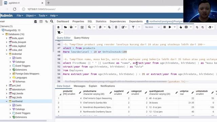Screen dimensions: 217x122
Task: Click the browser View Data grid icon
Action: pos(41,21)
